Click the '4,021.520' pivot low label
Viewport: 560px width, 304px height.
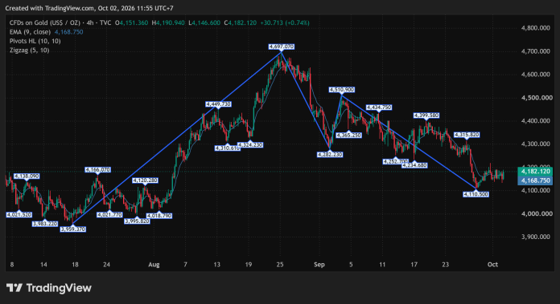pos(19,215)
